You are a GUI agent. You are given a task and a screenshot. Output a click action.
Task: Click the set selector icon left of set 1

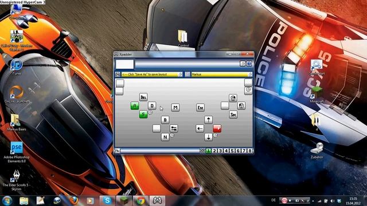tap(202, 151)
